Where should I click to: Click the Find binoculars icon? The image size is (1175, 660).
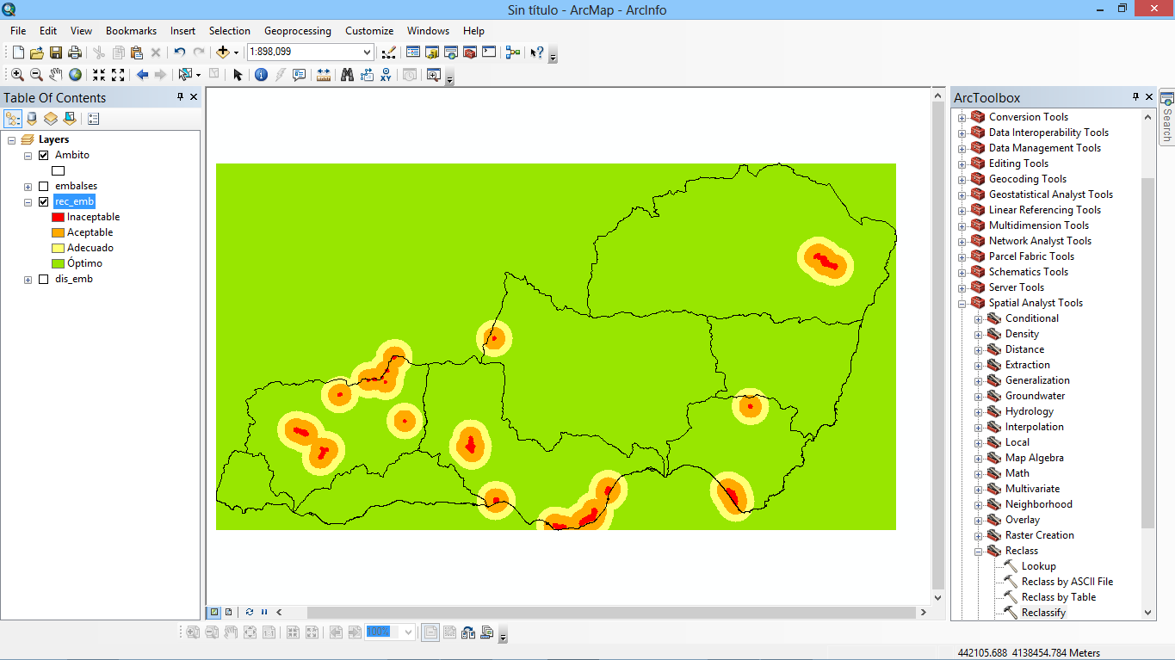click(347, 75)
